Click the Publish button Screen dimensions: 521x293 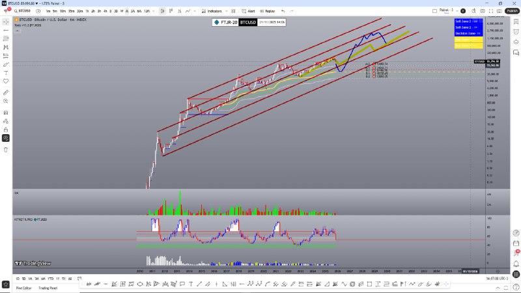coord(511,11)
